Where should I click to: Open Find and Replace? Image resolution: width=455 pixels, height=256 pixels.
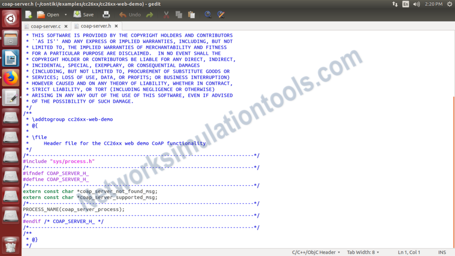pos(221,14)
